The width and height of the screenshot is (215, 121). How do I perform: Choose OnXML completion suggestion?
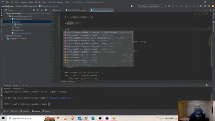click(x=98, y=38)
